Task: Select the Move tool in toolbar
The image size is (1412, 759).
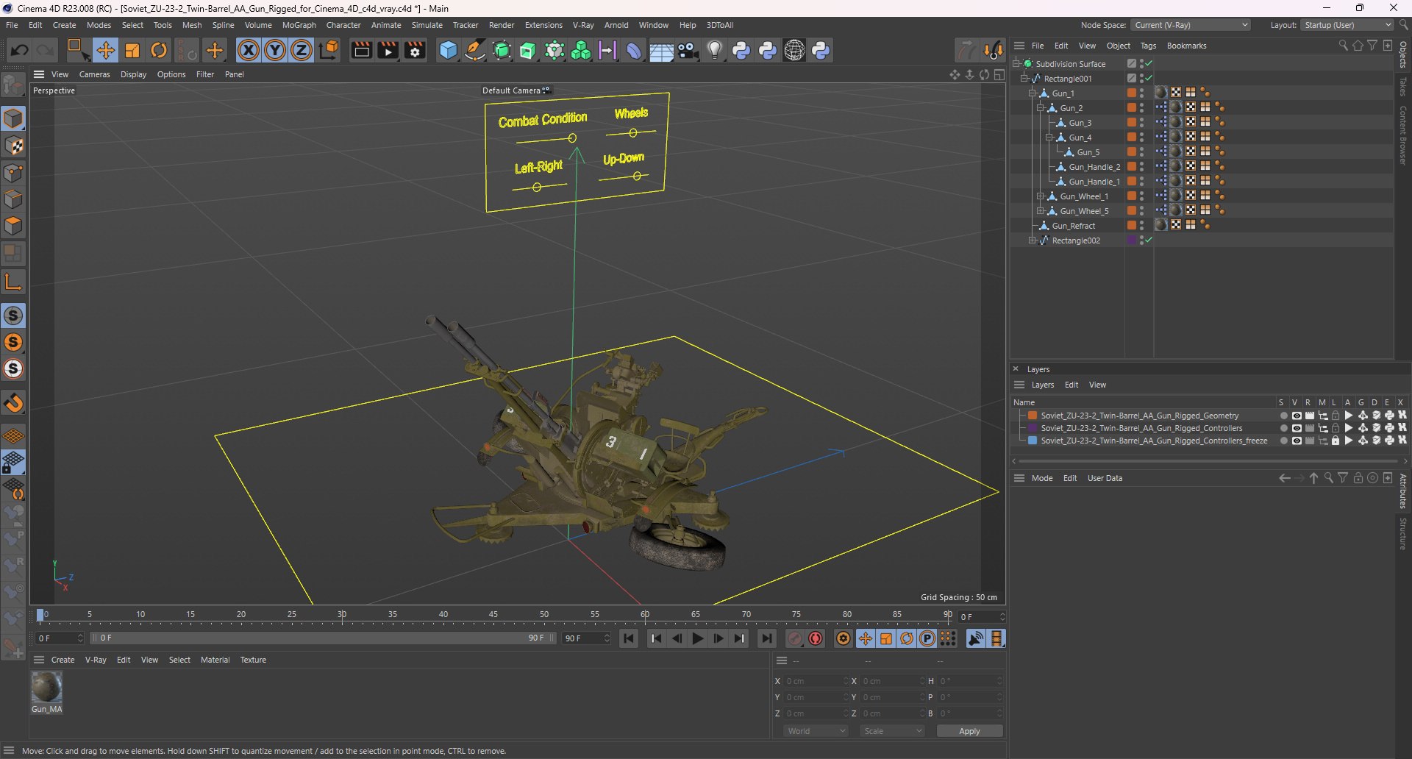Action: coord(105,50)
